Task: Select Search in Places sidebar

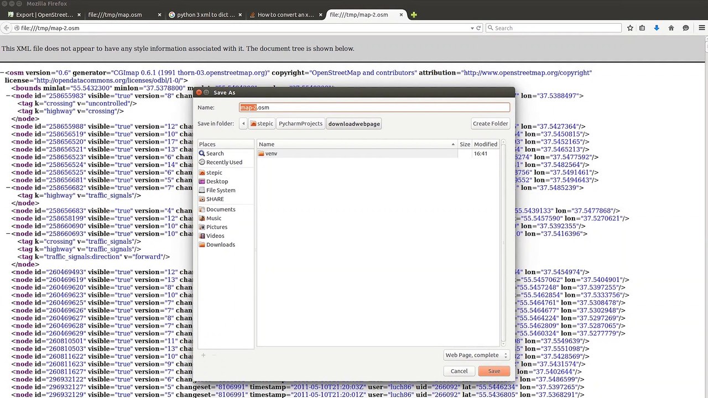Action: (x=215, y=153)
